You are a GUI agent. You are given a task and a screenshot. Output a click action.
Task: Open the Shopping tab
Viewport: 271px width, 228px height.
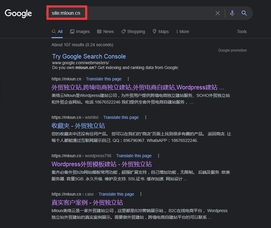pyautogui.click(x=133, y=31)
